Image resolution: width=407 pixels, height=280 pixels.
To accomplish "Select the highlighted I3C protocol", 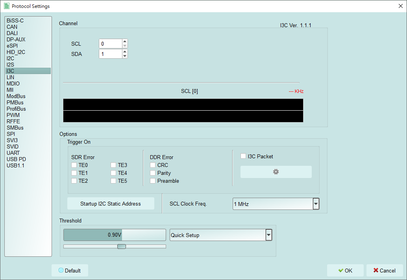I will click(28, 71).
